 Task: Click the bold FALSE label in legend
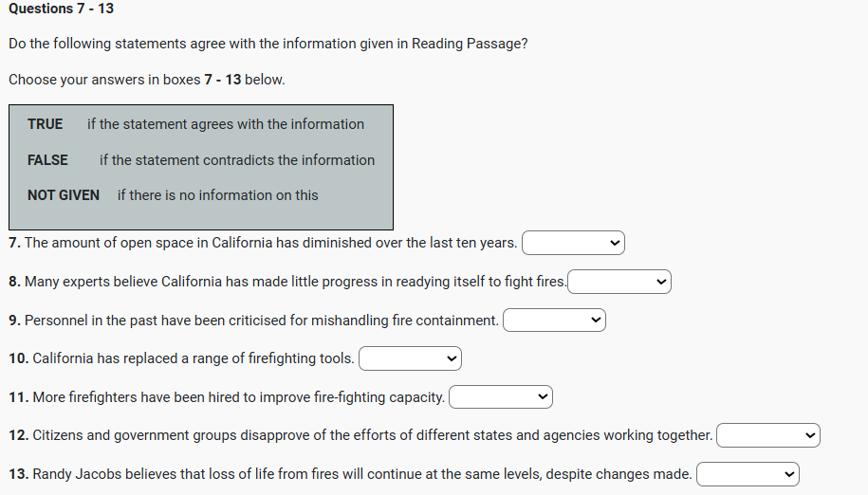point(47,160)
